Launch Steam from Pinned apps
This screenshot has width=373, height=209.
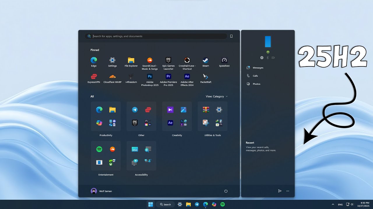click(206, 62)
